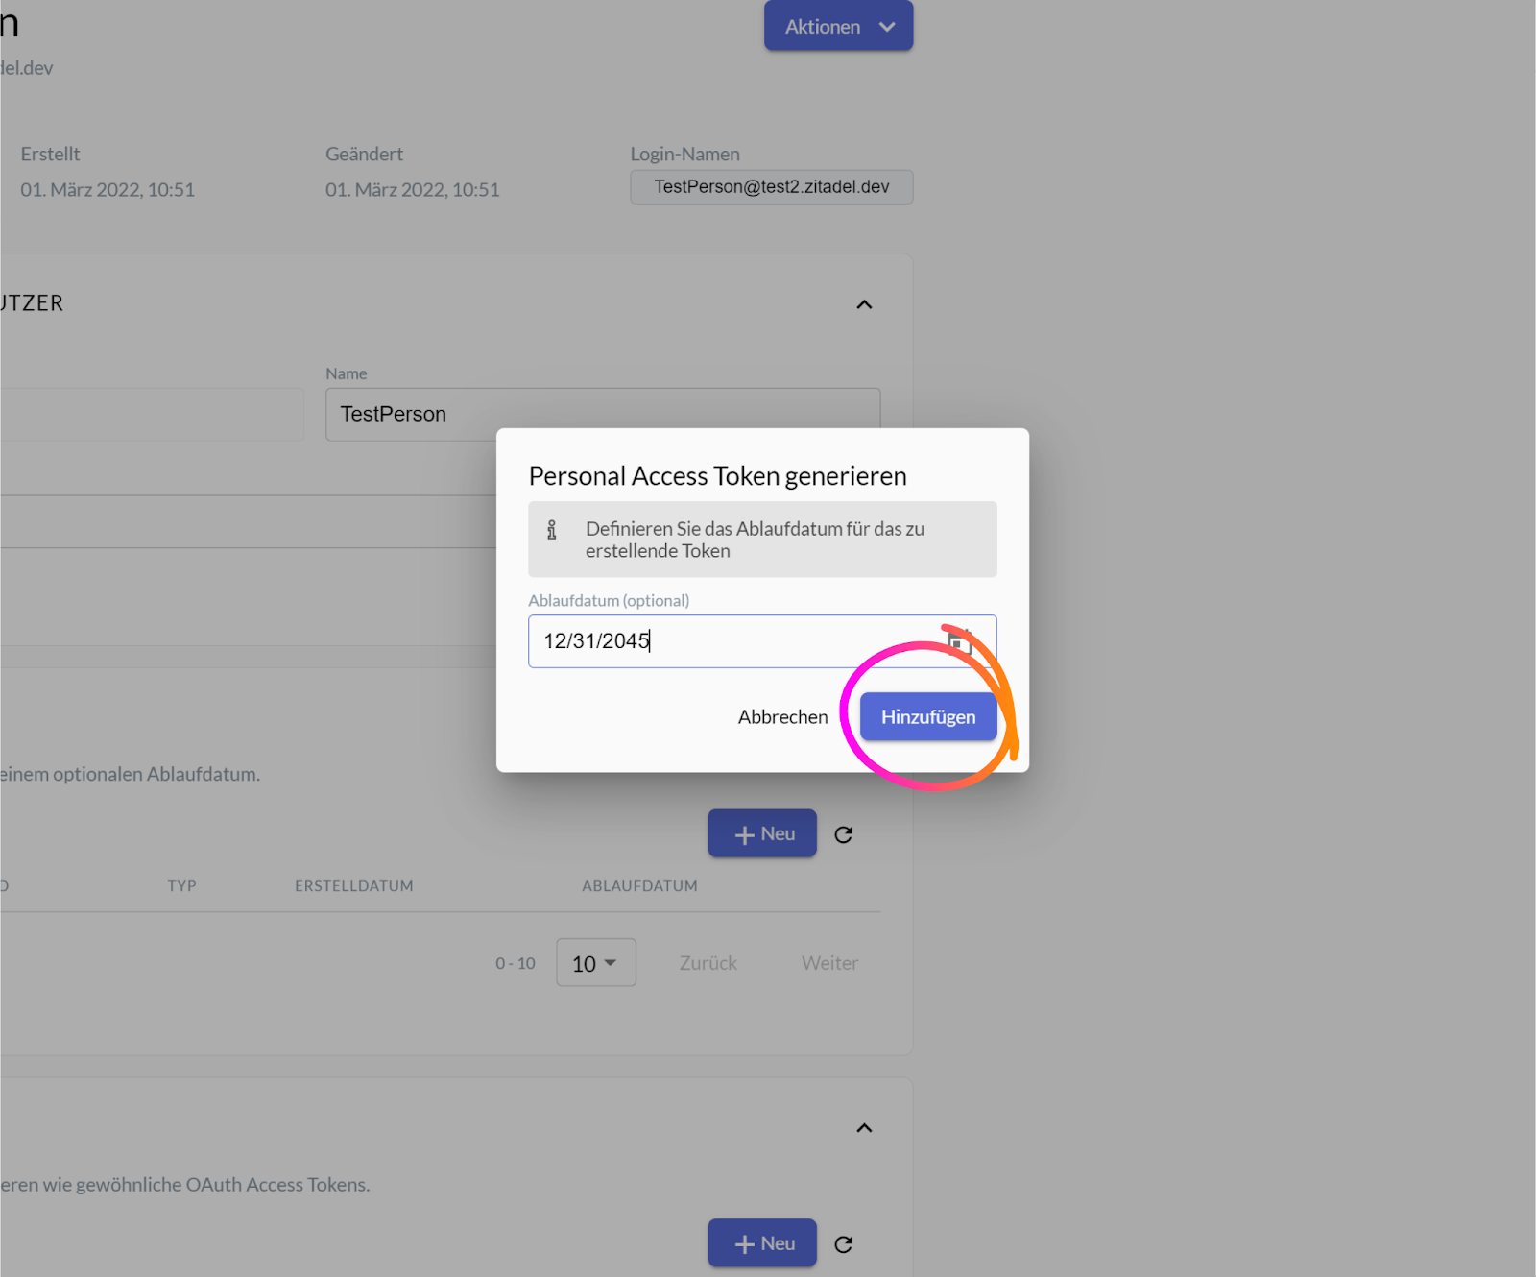Go to next page with Weiter
Viewport: 1536px width, 1277px height.
(829, 963)
